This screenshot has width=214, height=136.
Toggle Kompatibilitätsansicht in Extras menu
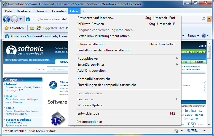point(94,79)
